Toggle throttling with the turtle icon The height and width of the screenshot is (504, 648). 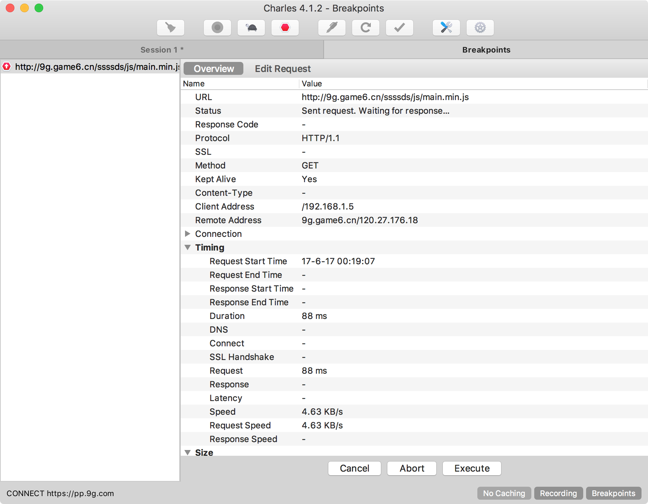coord(251,28)
